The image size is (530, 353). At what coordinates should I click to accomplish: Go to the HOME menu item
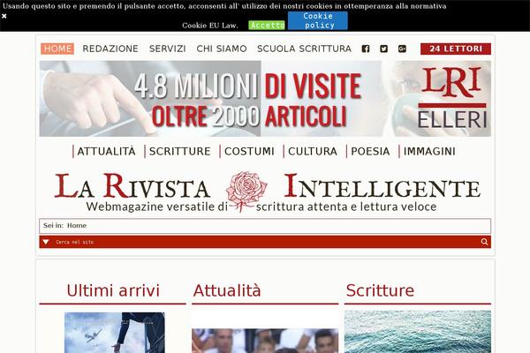tap(57, 49)
